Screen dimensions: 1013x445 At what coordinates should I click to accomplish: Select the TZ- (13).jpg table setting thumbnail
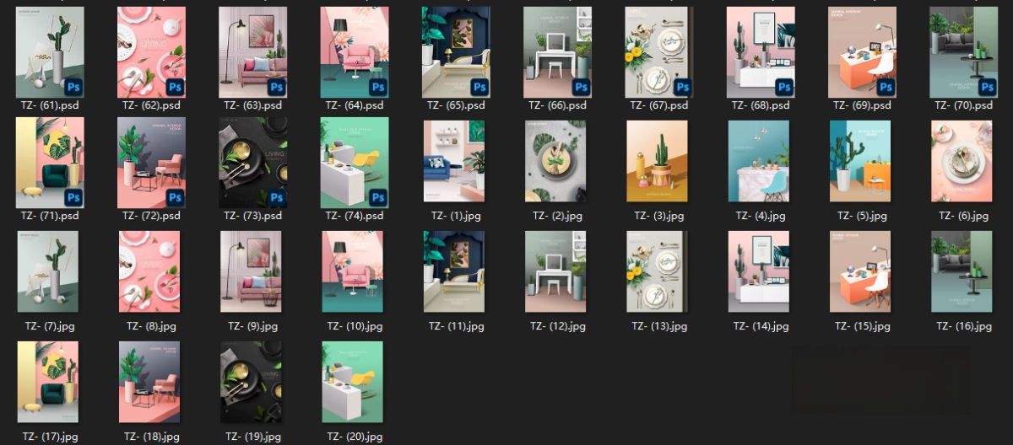[657, 271]
